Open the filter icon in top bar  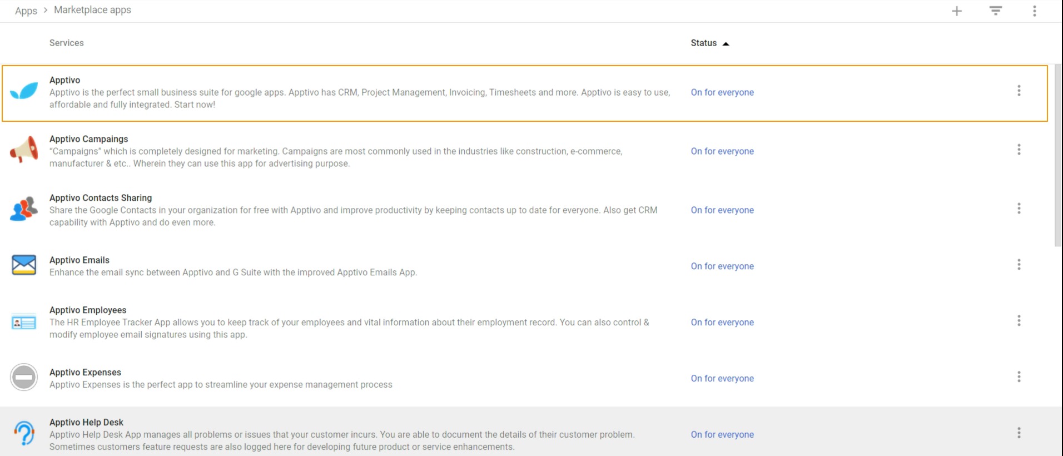pyautogui.click(x=995, y=11)
